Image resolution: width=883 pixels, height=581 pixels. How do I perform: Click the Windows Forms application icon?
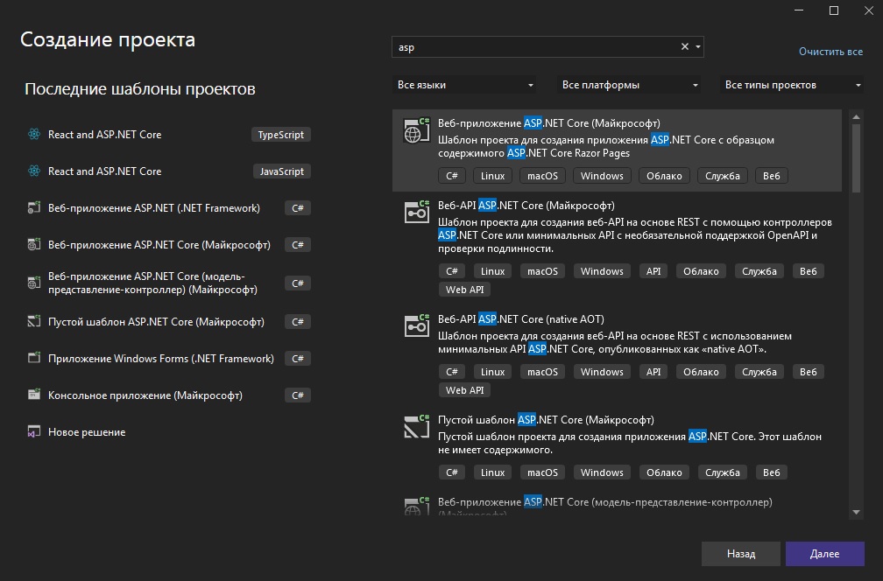click(x=34, y=358)
